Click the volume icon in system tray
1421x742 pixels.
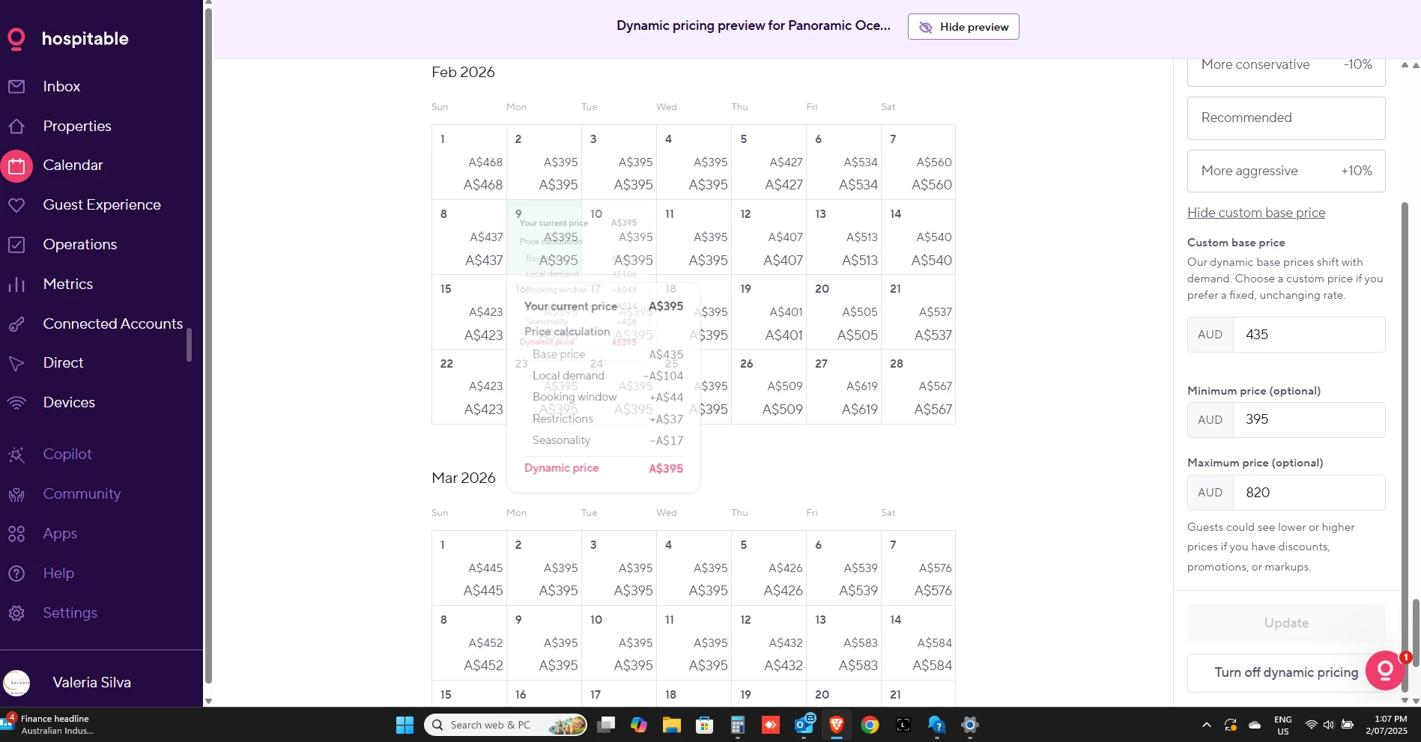[x=1328, y=725]
